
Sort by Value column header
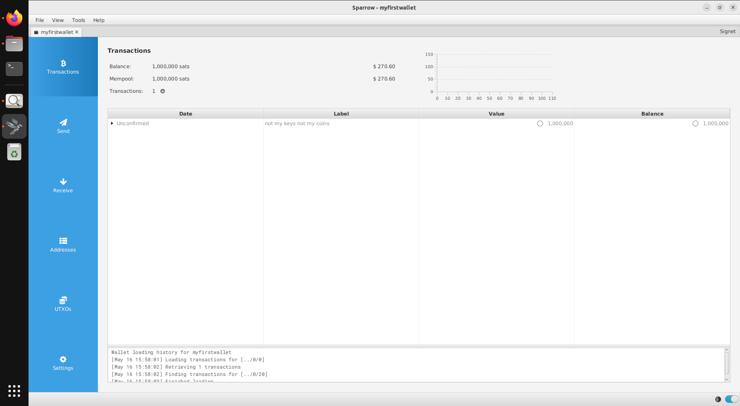[496, 114]
